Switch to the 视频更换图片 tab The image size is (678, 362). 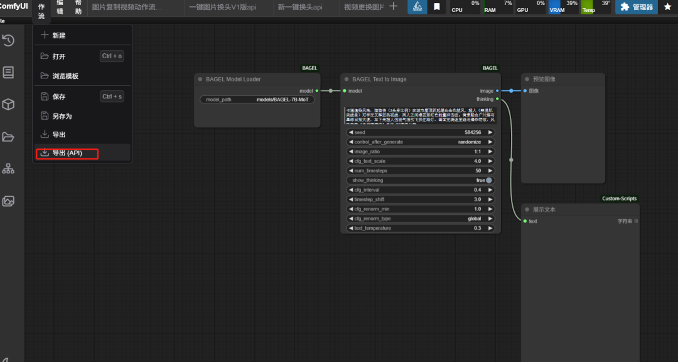pyautogui.click(x=363, y=8)
